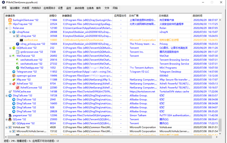Click the QQApp.exe window icon
The image size is (227, 143).
pyautogui.click(x=14, y=123)
